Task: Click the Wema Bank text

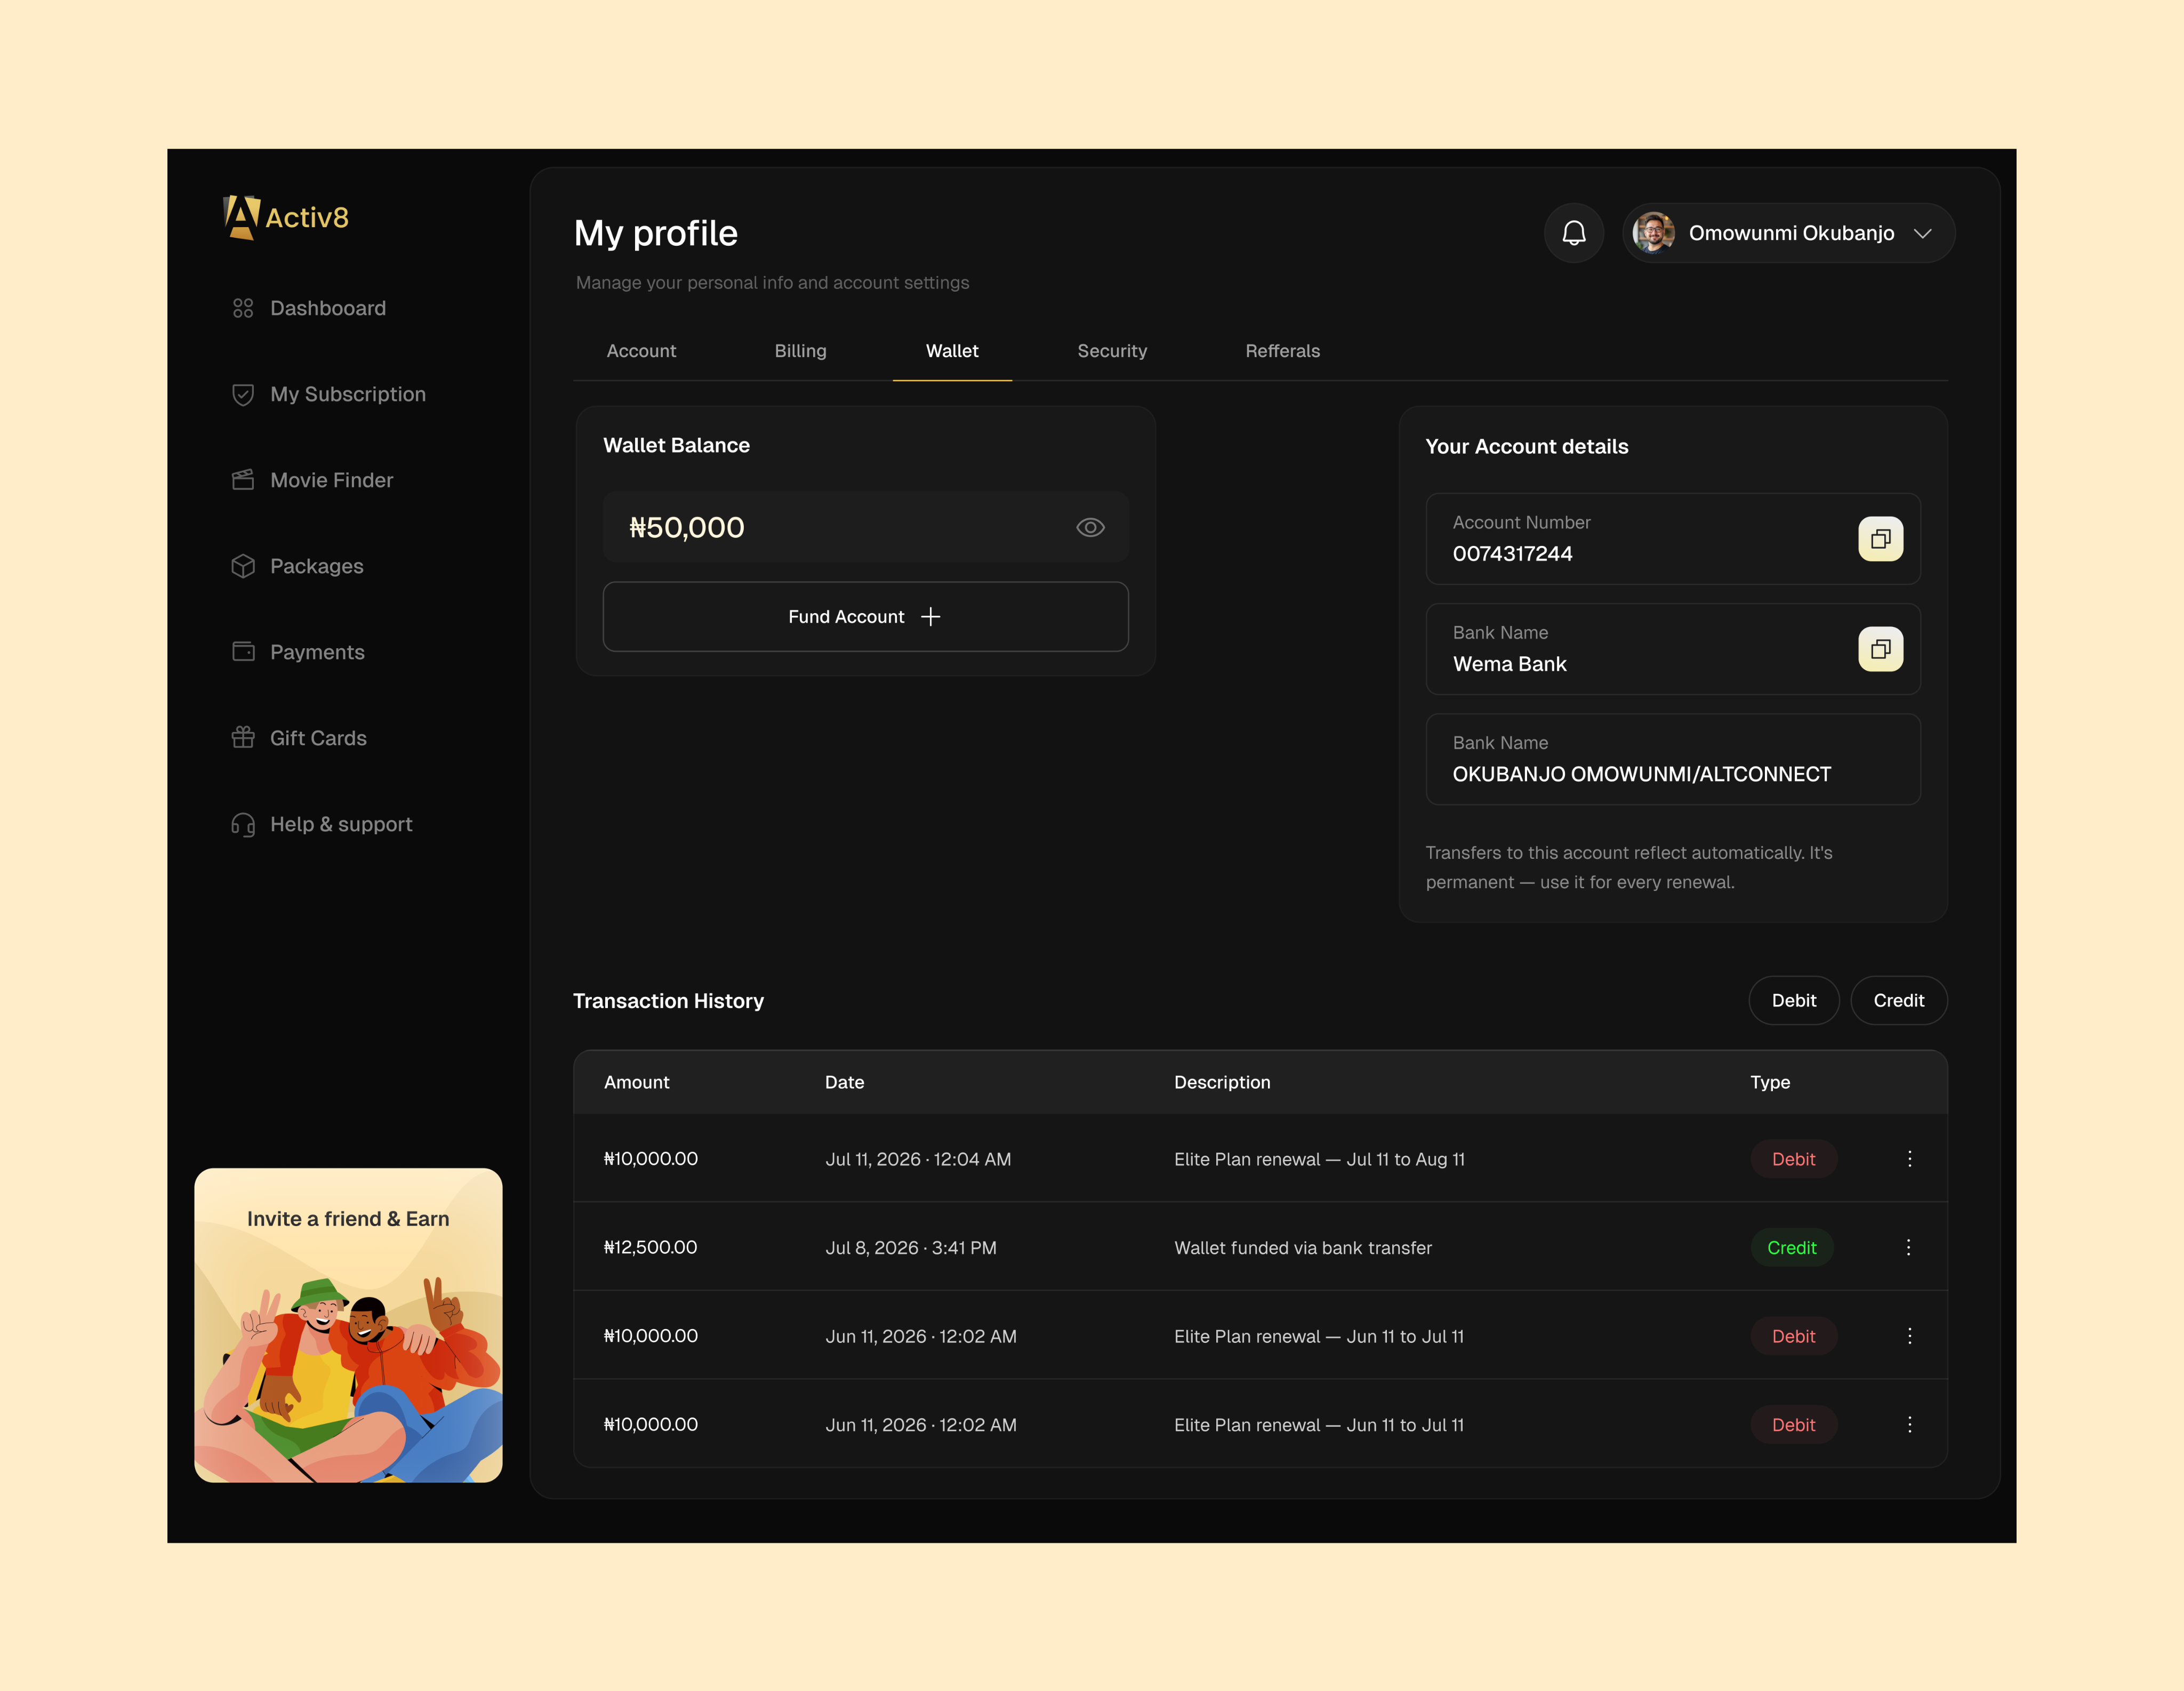Action: [1509, 664]
